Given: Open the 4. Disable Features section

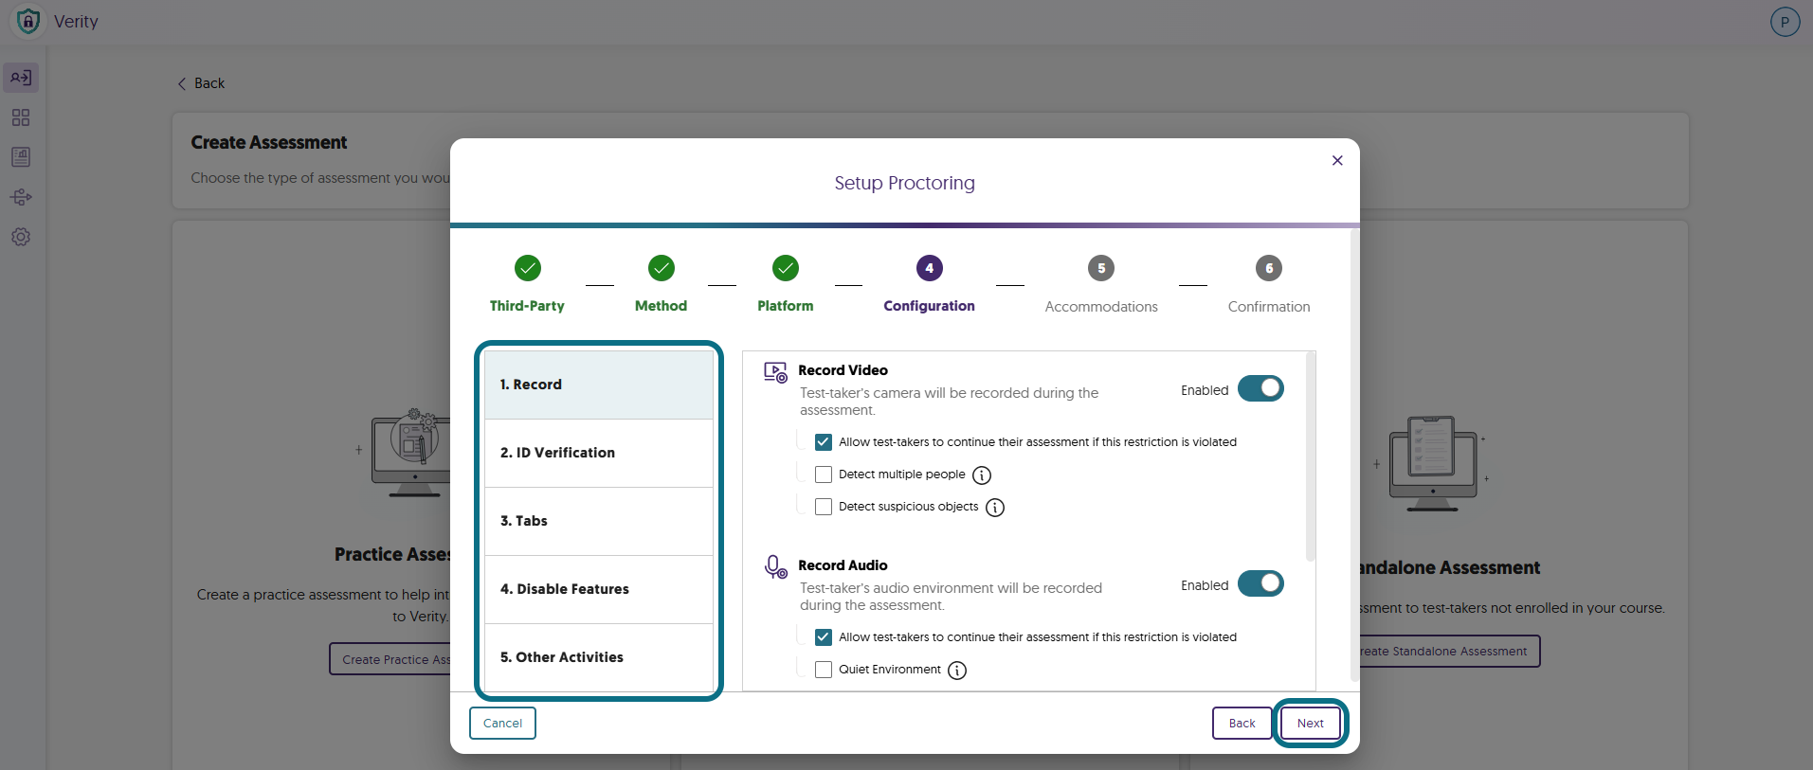Looking at the screenshot, I should [x=599, y=589].
